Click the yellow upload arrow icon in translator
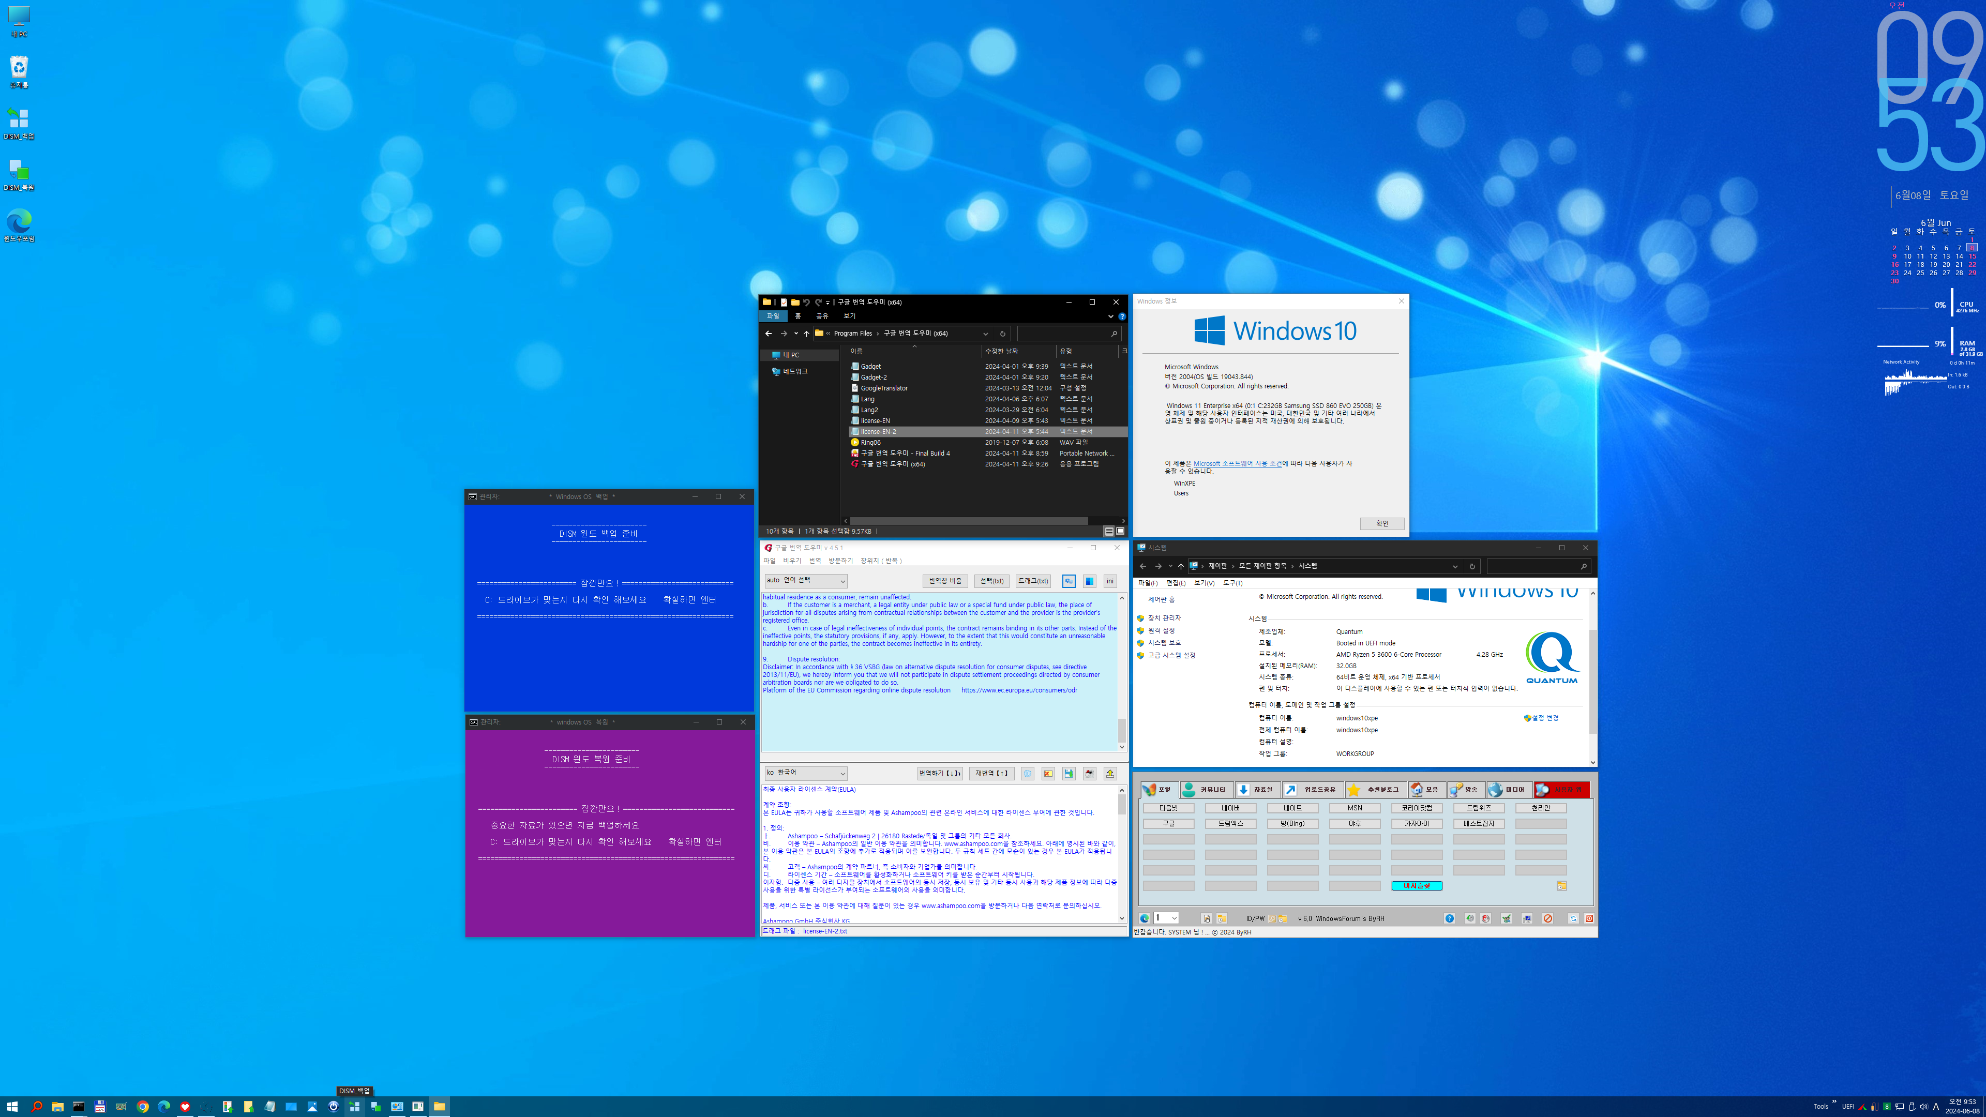Viewport: 1986px width, 1117px height. point(1110,773)
